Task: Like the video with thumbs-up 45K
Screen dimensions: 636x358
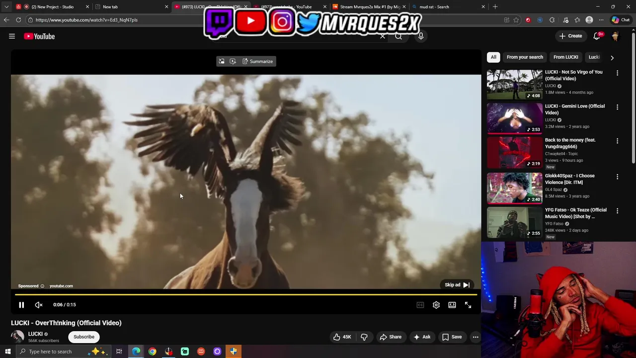Action: point(342,337)
